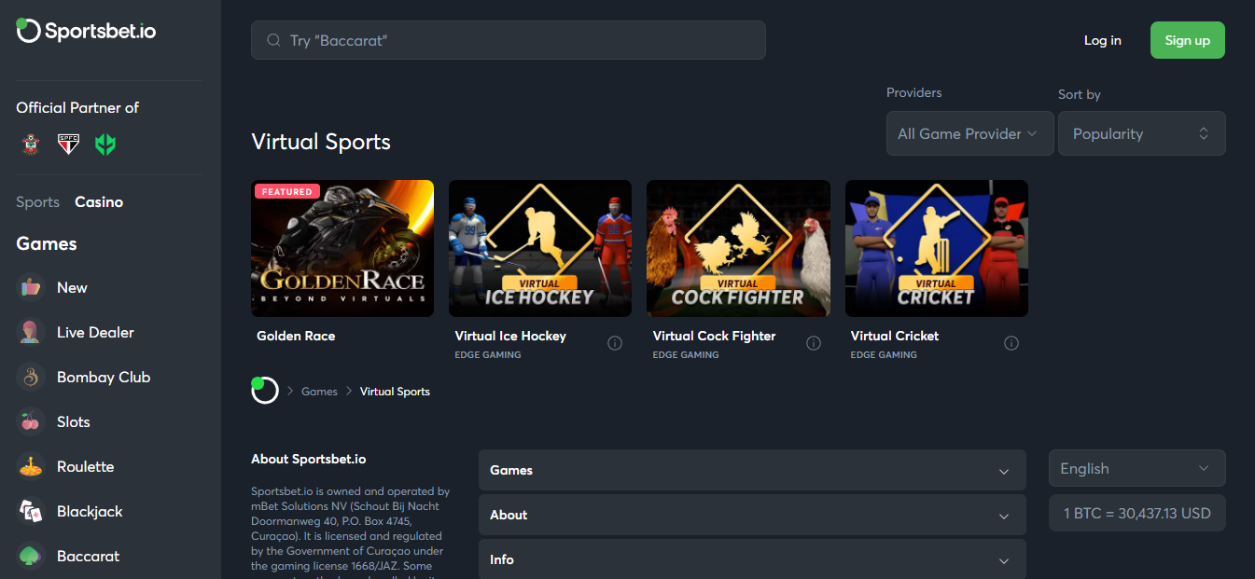Click the Virtual Sports page heading
This screenshot has width=1255, height=579.
[x=321, y=142]
